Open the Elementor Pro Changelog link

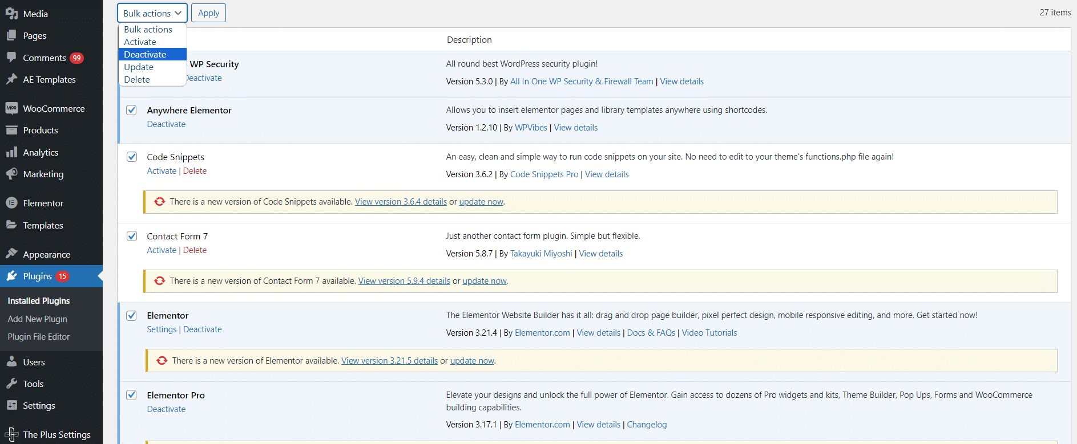(647, 425)
